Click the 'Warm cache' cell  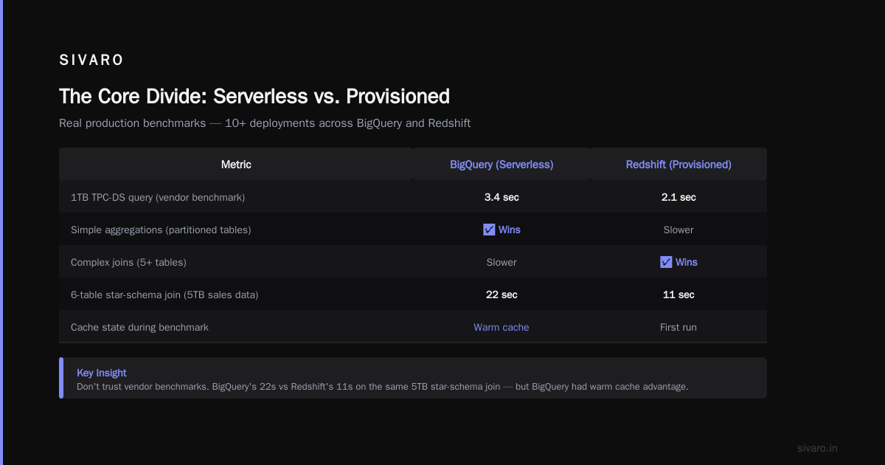click(502, 327)
